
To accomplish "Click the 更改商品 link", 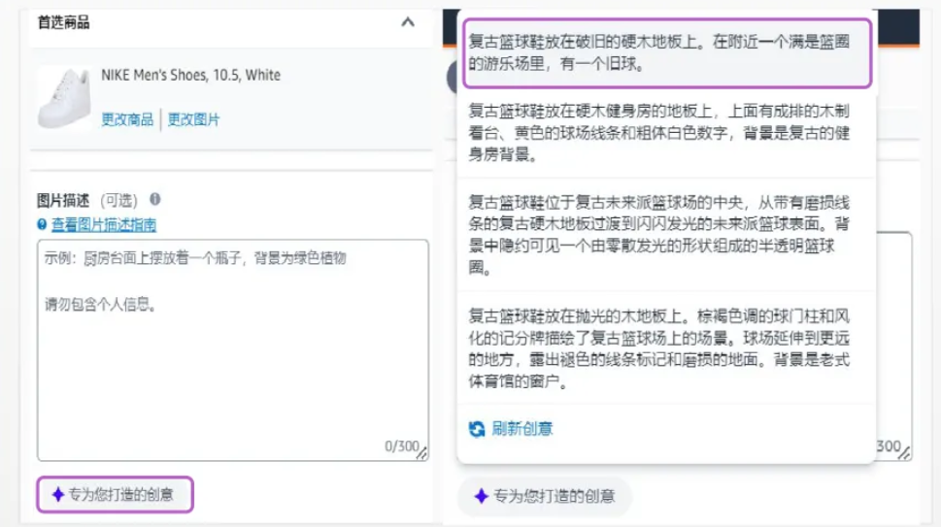I will (127, 119).
